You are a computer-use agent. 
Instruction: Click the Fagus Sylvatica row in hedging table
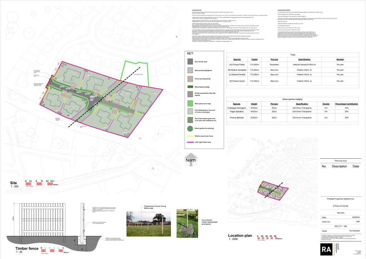click(x=292, y=112)
